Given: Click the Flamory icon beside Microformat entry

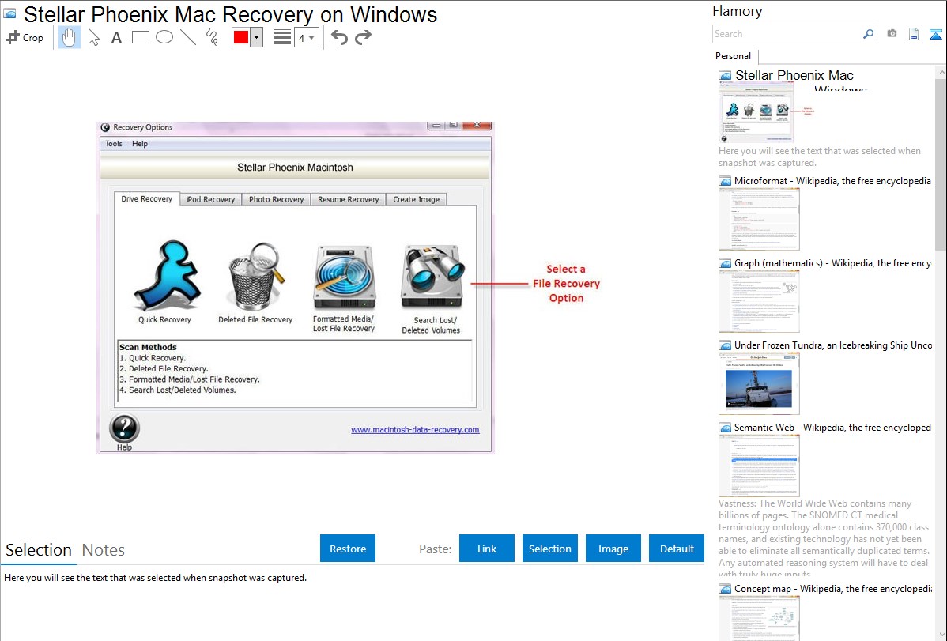Looking at the screenshot, I should (725, 181).
